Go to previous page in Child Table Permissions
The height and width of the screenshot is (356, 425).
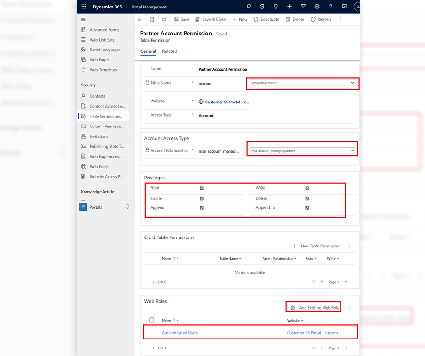click(x=322, y=282)
